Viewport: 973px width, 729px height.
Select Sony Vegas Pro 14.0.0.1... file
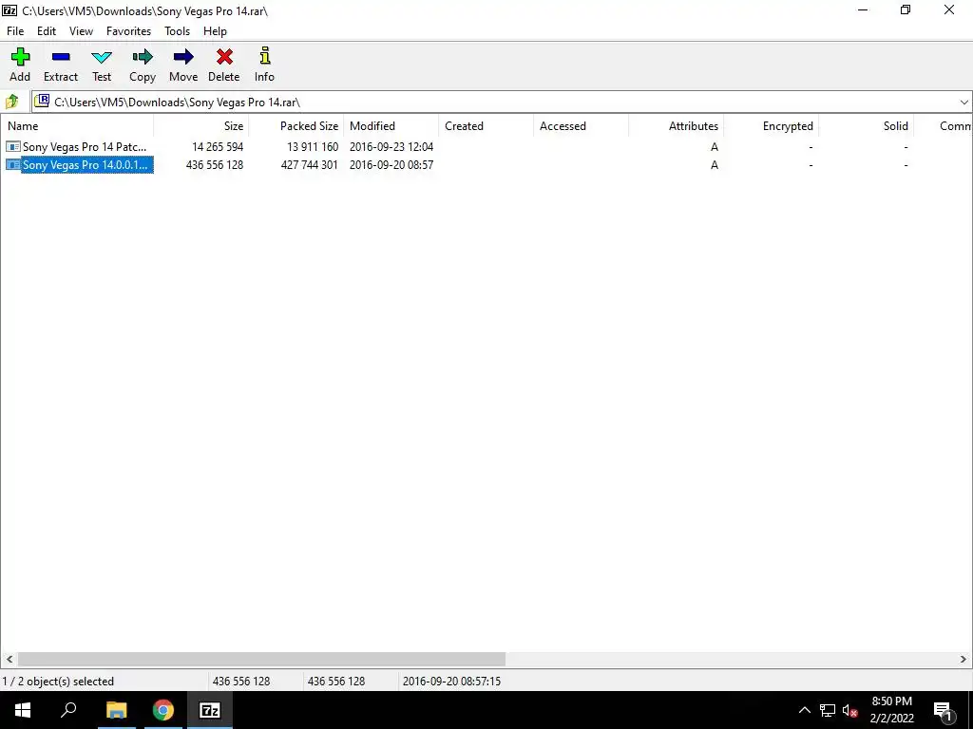click(x=85, y=165)
